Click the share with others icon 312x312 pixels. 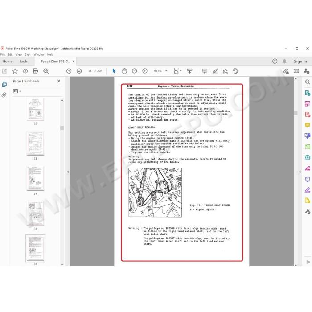coord(307,71)
